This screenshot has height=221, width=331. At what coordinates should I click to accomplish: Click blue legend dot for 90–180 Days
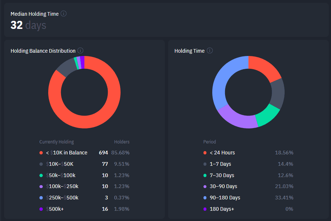pyautogui.click(x=205, y=198)
